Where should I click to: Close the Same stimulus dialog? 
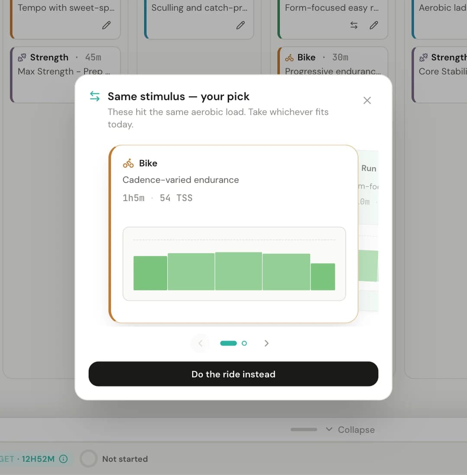pyautogui.click(x=367, y=100)
